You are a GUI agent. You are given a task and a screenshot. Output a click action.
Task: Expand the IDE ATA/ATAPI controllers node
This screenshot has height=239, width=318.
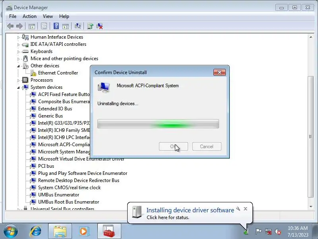[x=18, y=45]
